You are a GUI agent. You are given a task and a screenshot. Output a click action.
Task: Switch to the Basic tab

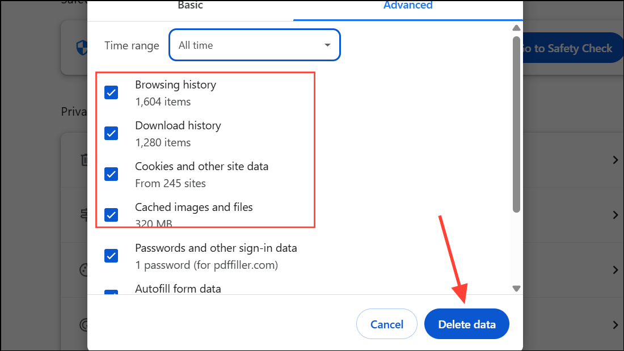click(x=190, y=6)
